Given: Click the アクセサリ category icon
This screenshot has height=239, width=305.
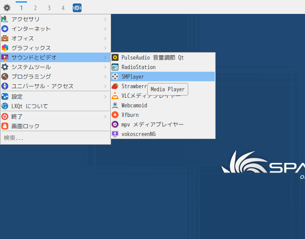Looking at the screenshot, I should coord(5,19).
